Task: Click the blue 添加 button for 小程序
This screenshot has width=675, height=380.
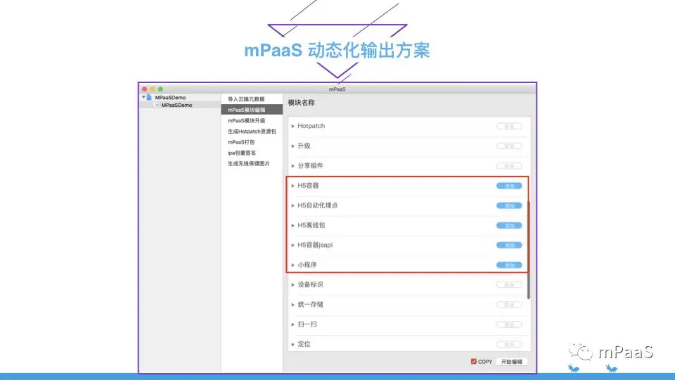Action: [x=509, y=265]
